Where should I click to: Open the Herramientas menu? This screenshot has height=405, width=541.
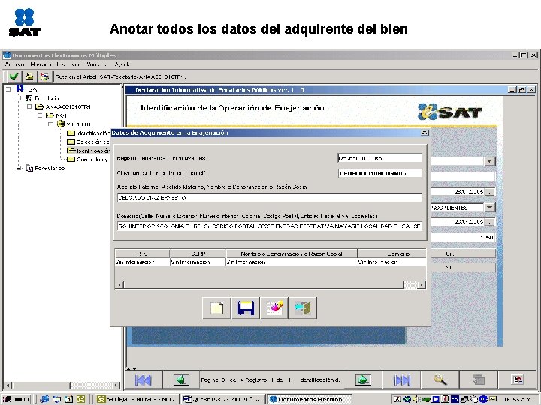point(47,64)
